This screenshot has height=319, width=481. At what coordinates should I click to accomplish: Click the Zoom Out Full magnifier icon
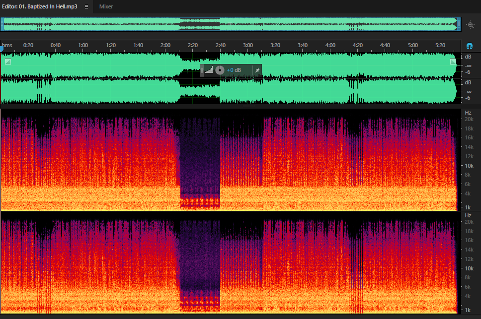click(x=470, y=25)
